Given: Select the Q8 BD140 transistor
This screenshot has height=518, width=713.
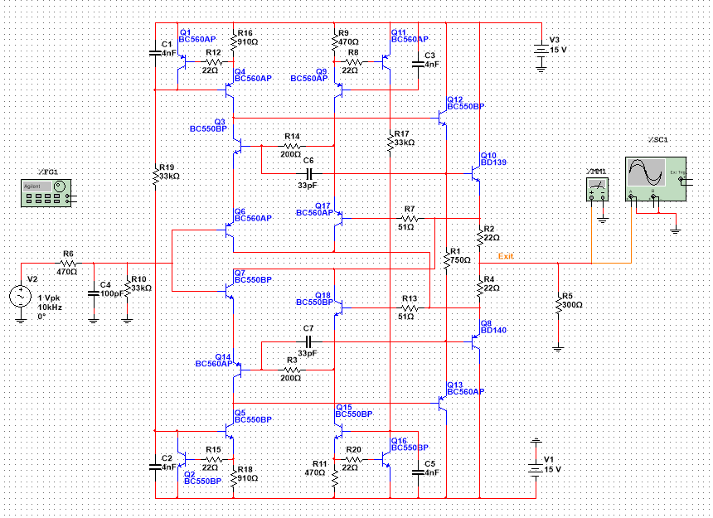Looking at the screenshot, I should point(475,341).
